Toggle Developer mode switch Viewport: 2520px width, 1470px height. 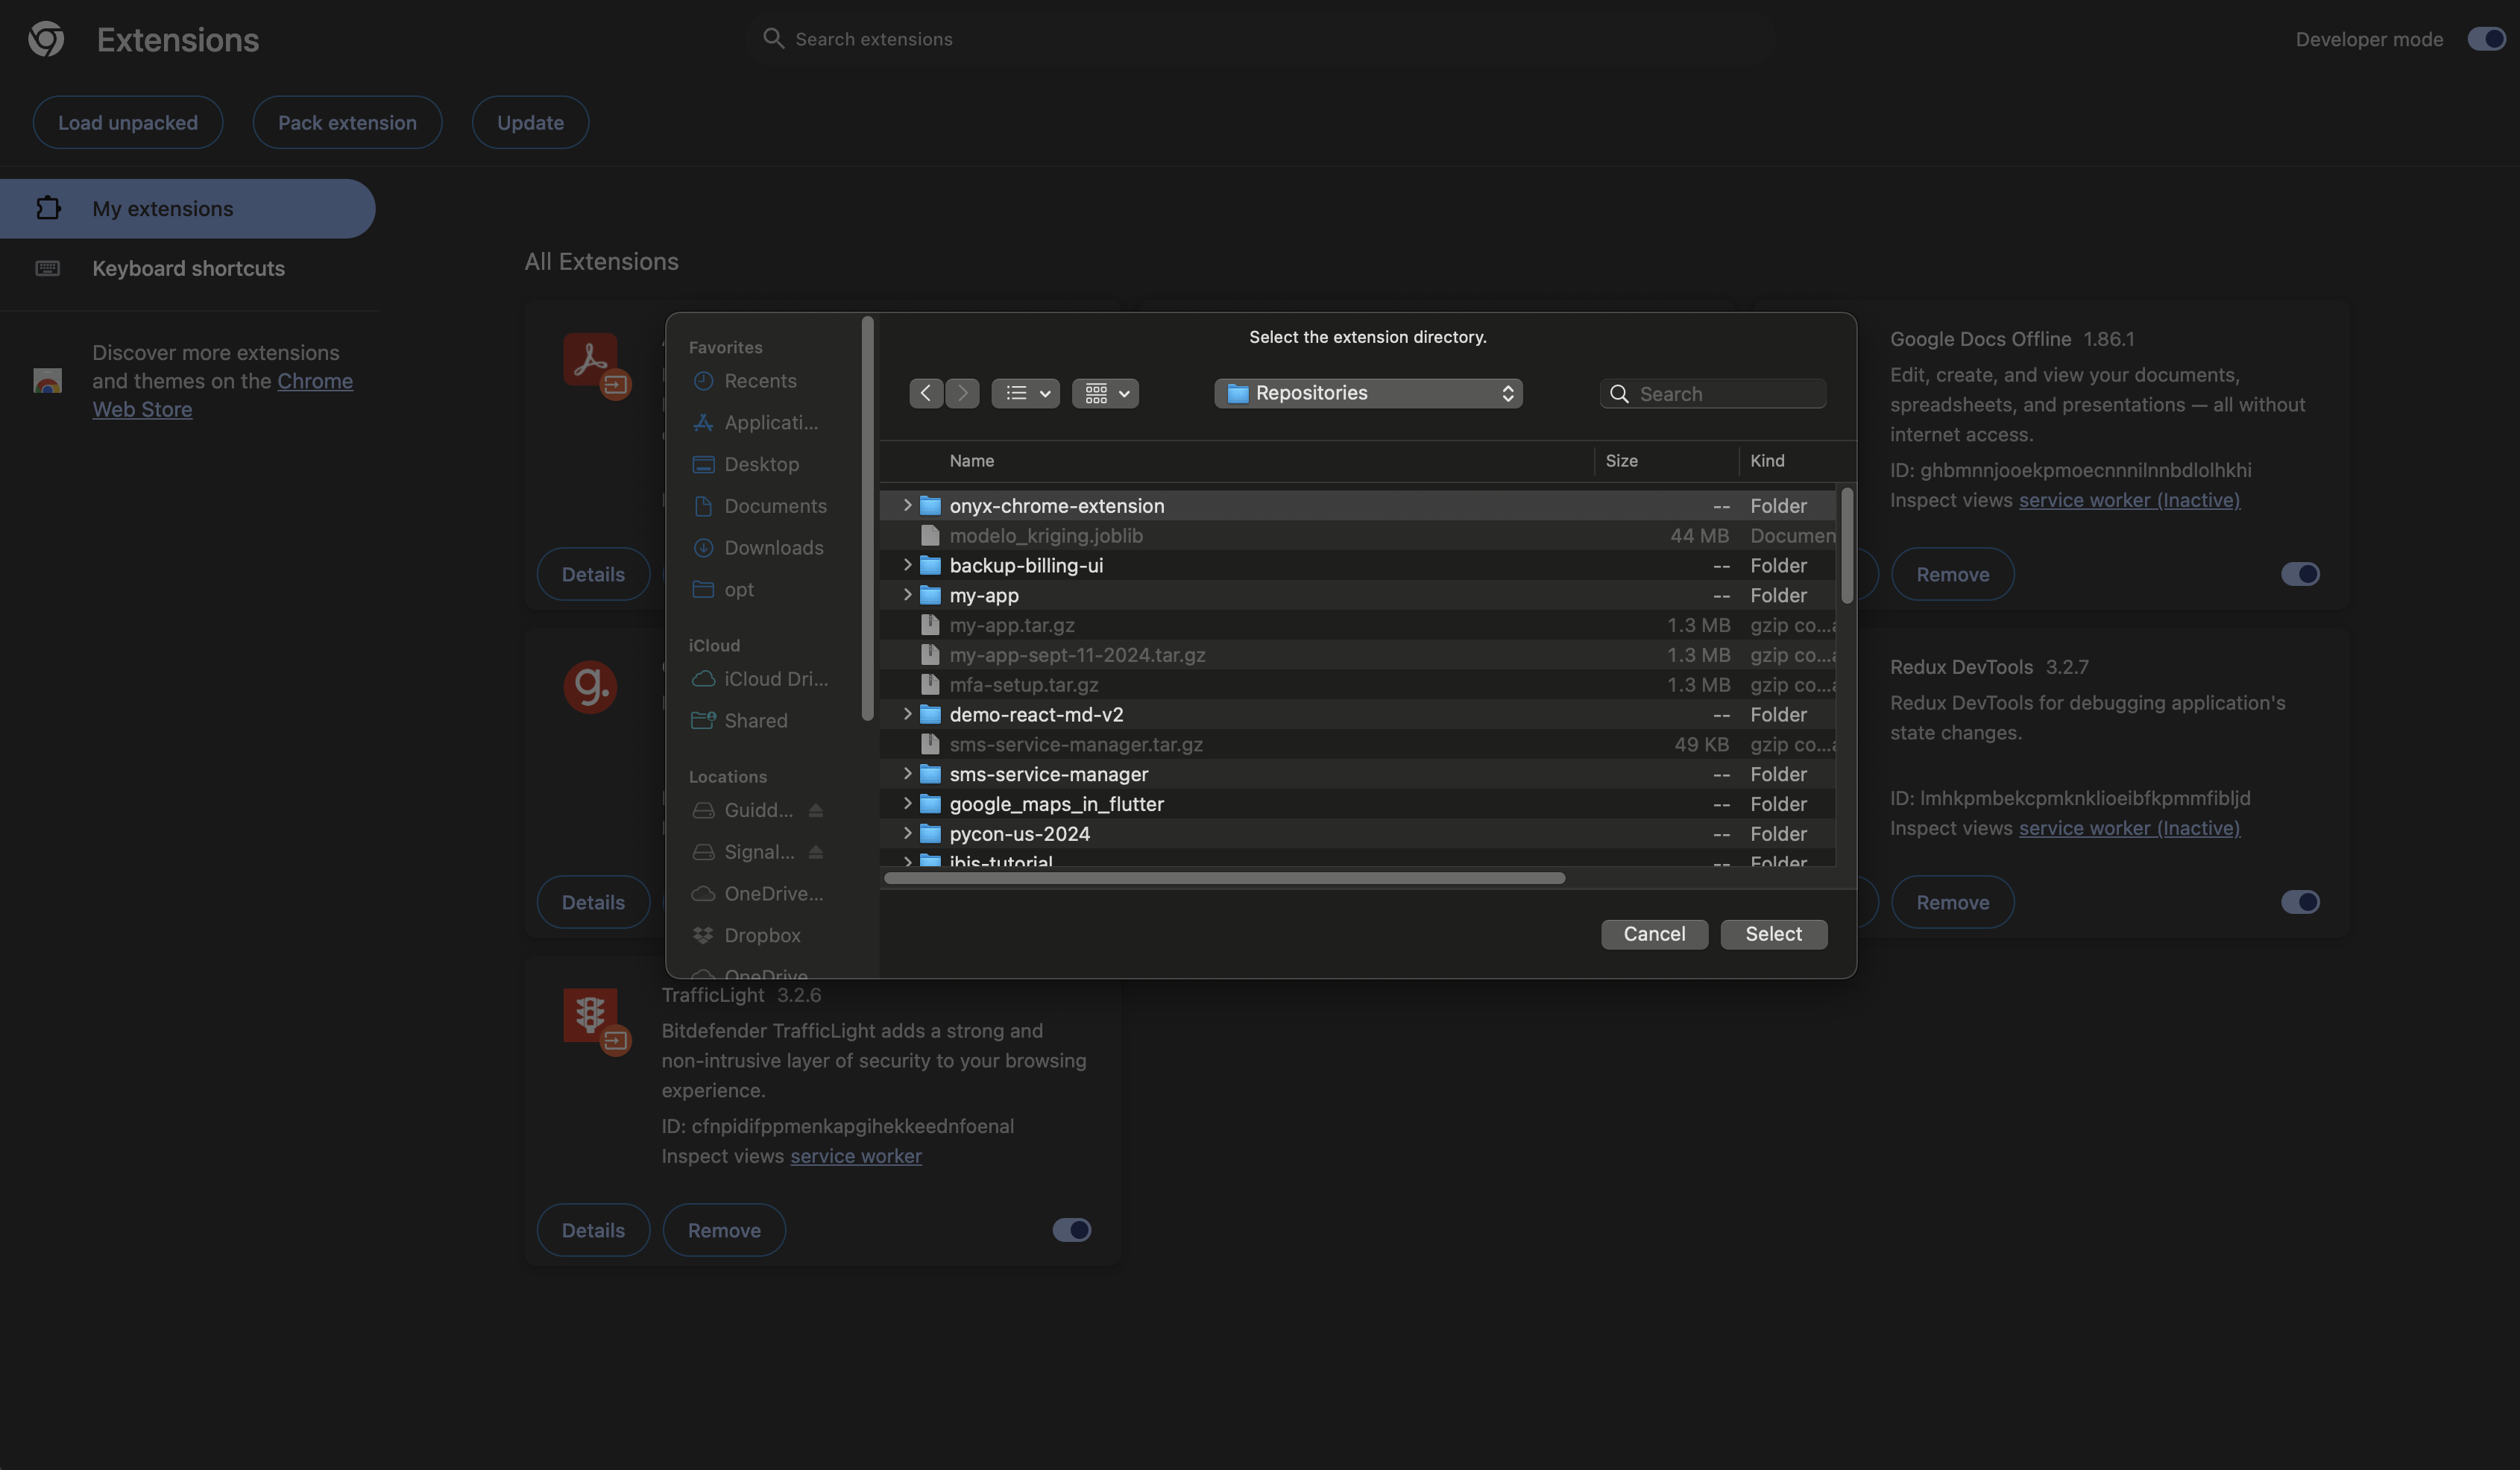tap(2486, 39)
